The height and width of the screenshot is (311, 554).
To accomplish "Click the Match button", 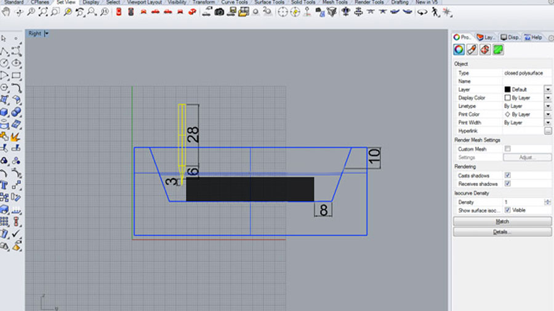I will (502, 221).
